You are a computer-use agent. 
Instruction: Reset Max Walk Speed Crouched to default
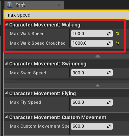click(x=118, y=43)
